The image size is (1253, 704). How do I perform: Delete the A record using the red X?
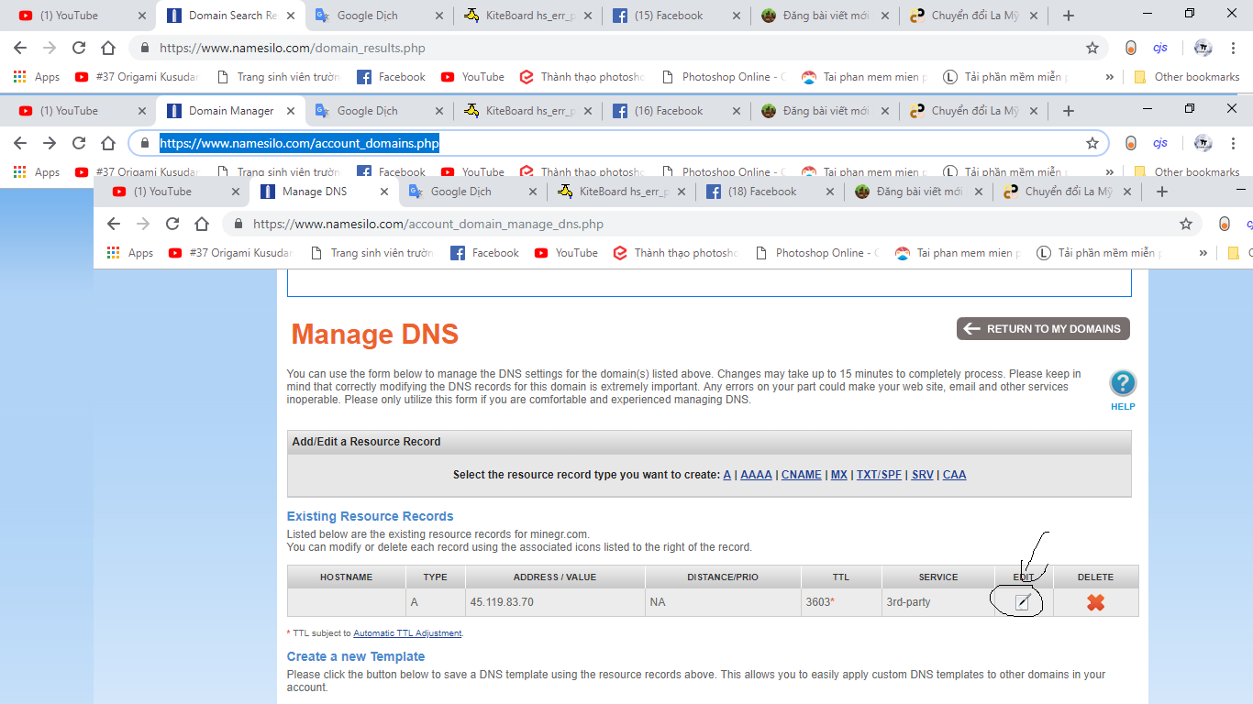[x=1095, y=602]
